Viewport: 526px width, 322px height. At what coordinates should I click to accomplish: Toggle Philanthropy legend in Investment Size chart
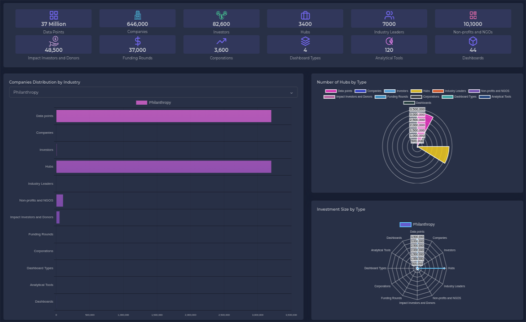point(417,225)
